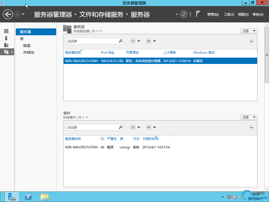This screenshot has height=202, width=269.
Task: Open Server Manager from the taskbar
Action: pyautogui.click(x=12, y=197)
